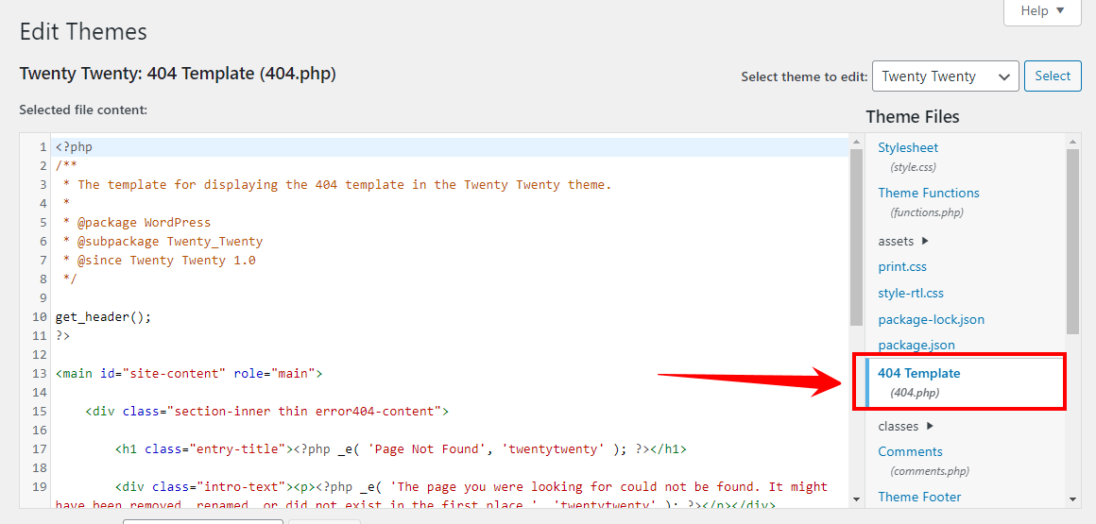The height and width of the screenshot is (524, 1096).
Task: Open the Theme Footer file
Action: pos(919,497)
